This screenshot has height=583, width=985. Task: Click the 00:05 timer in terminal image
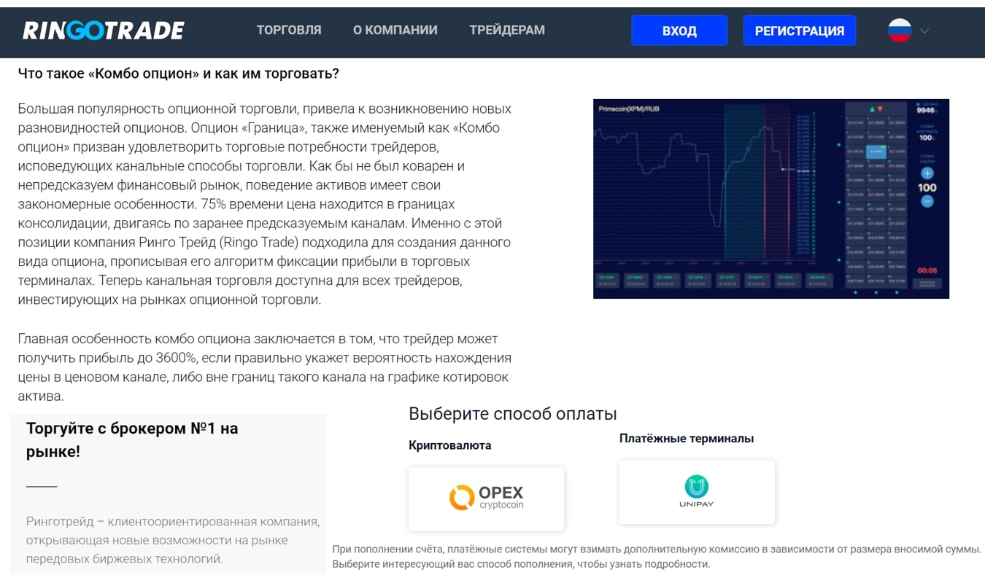click(927, 270)
